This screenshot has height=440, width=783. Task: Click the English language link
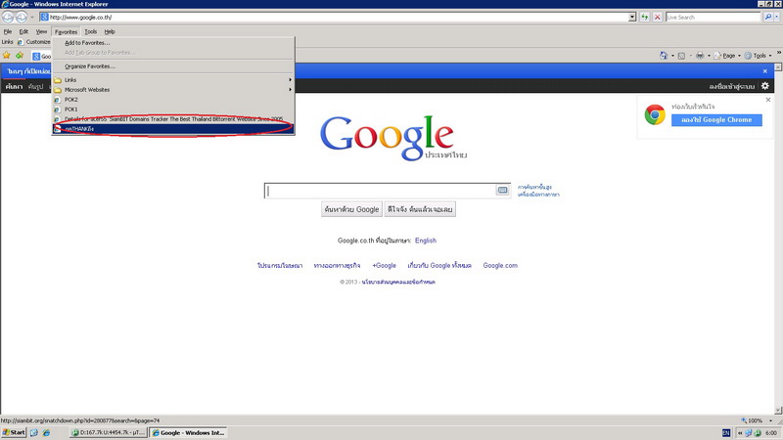point(426,241)
